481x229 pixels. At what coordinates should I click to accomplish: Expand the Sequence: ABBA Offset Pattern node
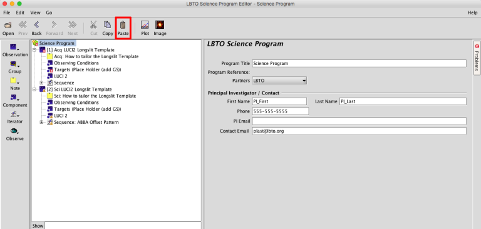(x=42, y=122)
